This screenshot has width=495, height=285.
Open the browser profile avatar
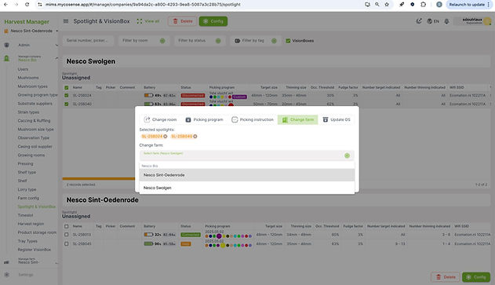coord(439,5)
